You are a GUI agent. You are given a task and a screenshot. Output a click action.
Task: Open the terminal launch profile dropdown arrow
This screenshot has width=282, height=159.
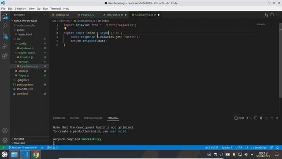pyautogui.click(x=251, y=118)
